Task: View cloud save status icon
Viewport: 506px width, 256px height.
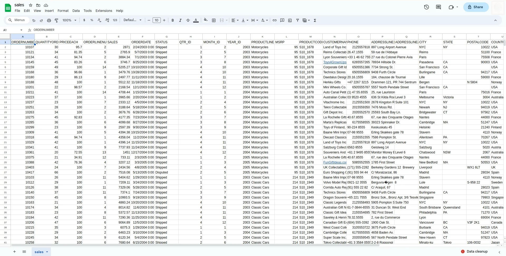Action: 46,5
